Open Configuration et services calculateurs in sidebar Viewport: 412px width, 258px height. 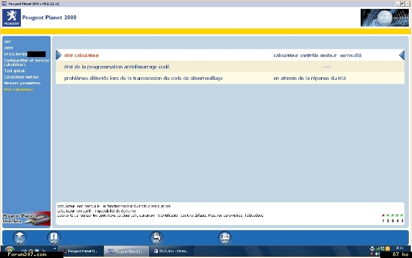coord(24,62)
